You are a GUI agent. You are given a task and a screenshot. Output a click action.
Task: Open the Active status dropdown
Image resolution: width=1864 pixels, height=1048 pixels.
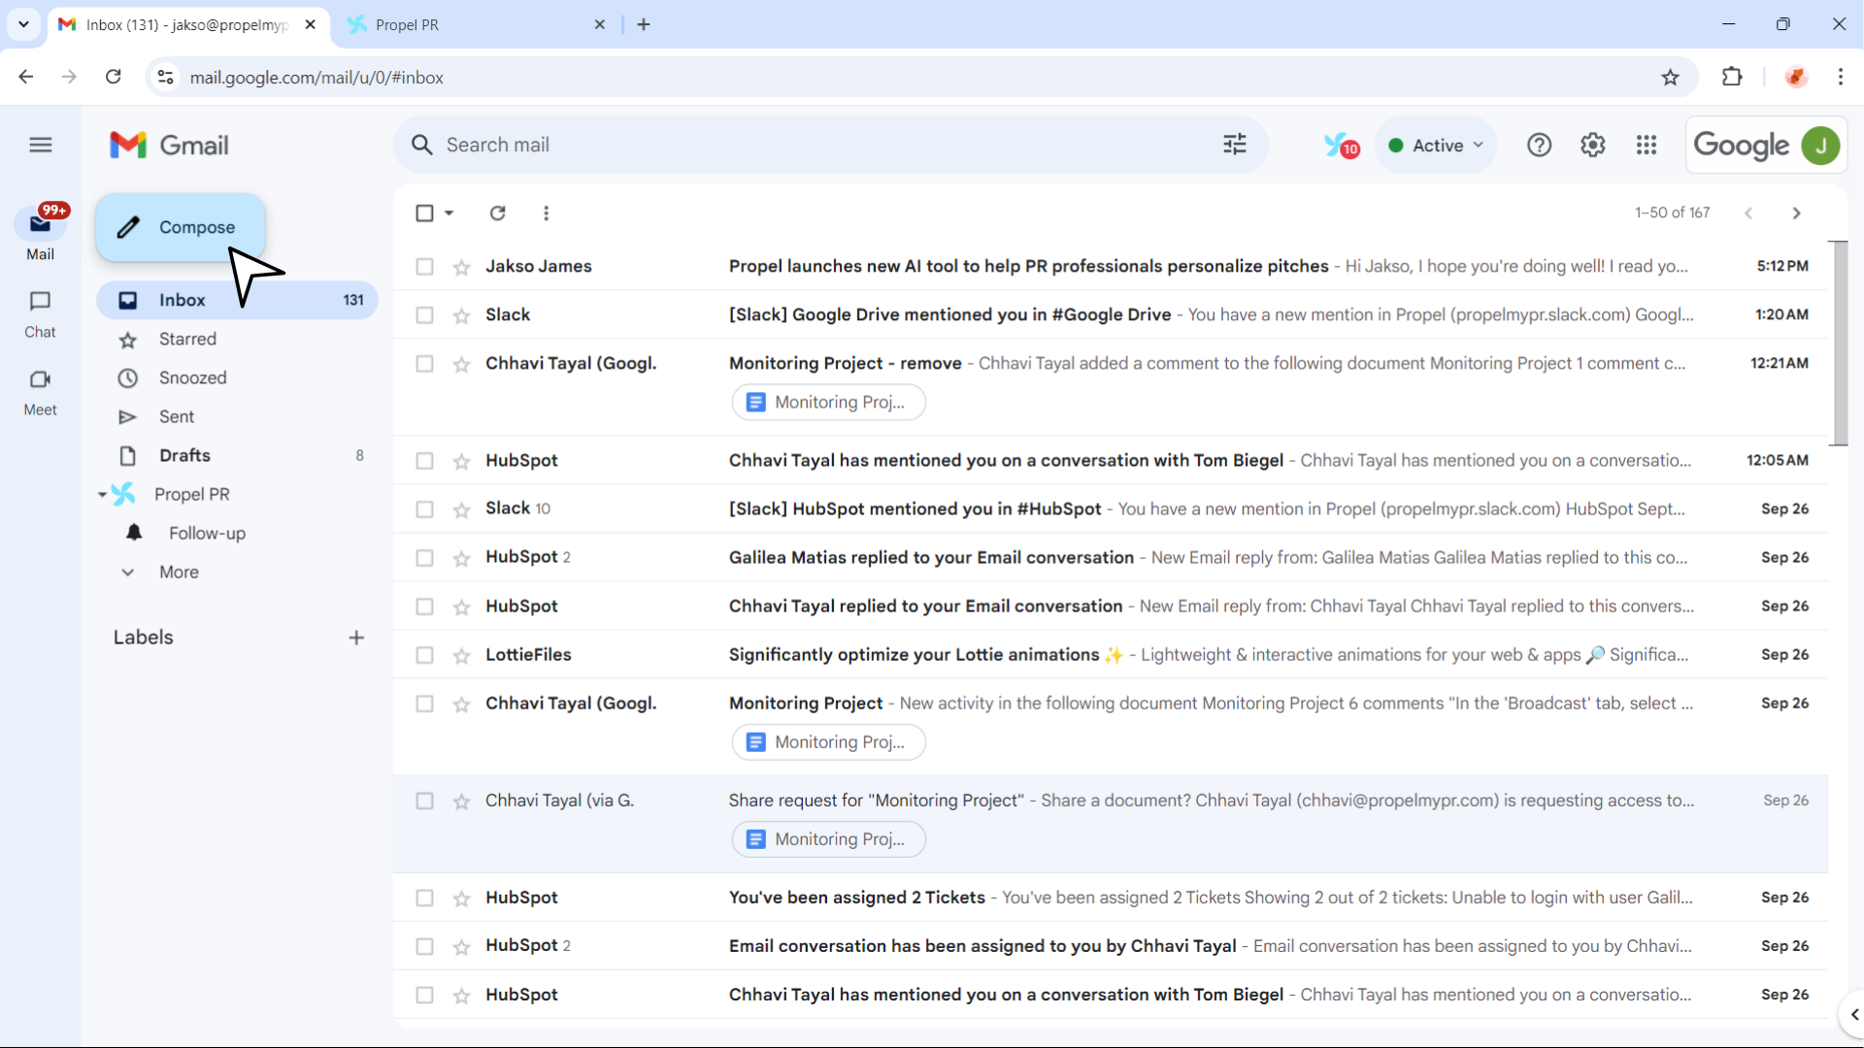coord(1436,146)
